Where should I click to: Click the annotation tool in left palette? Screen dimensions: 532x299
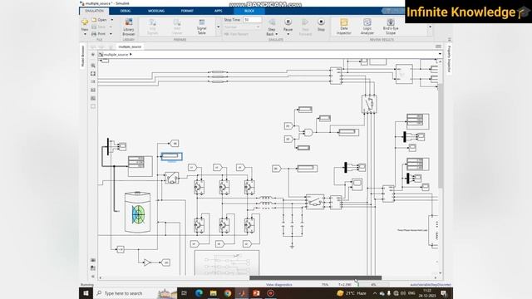(93, 91)
